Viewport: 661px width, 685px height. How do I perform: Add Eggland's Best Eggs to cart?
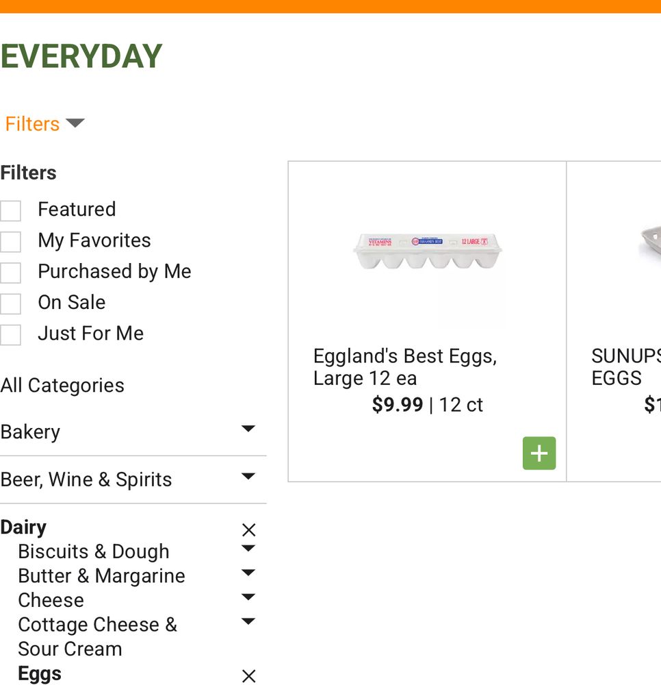(539, 453)
